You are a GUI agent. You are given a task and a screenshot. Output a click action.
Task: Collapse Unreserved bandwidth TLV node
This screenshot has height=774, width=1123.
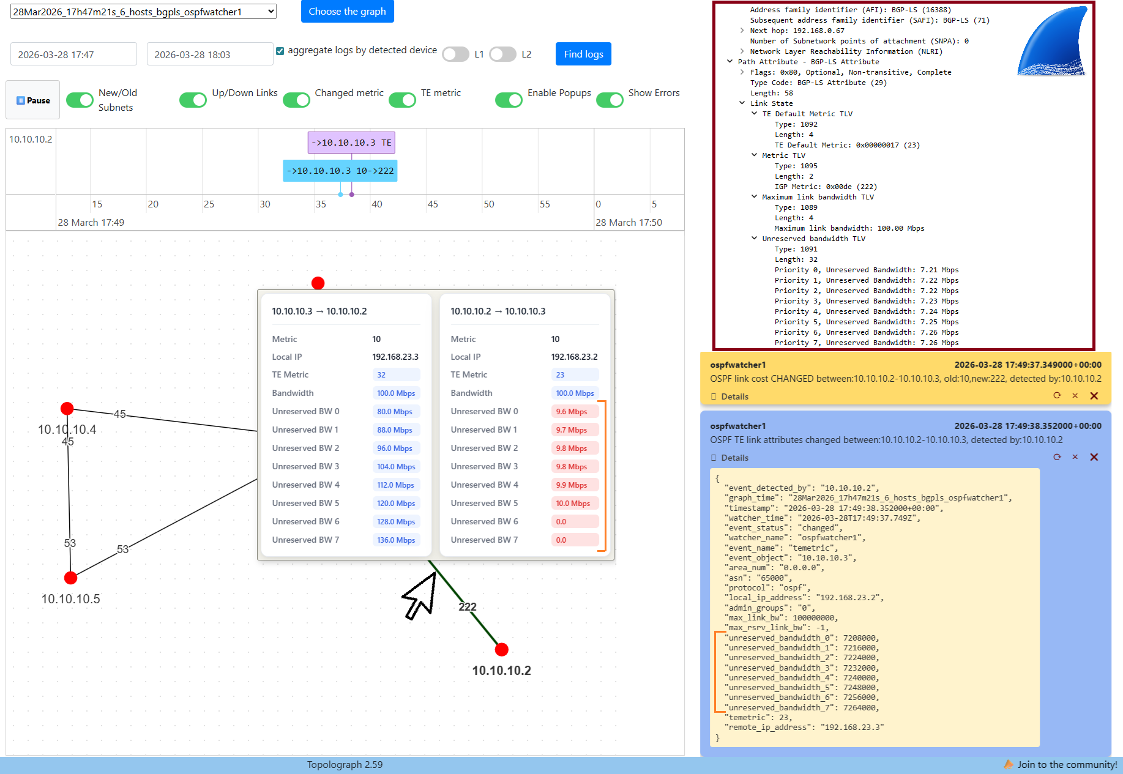click(x=754, y=239)
